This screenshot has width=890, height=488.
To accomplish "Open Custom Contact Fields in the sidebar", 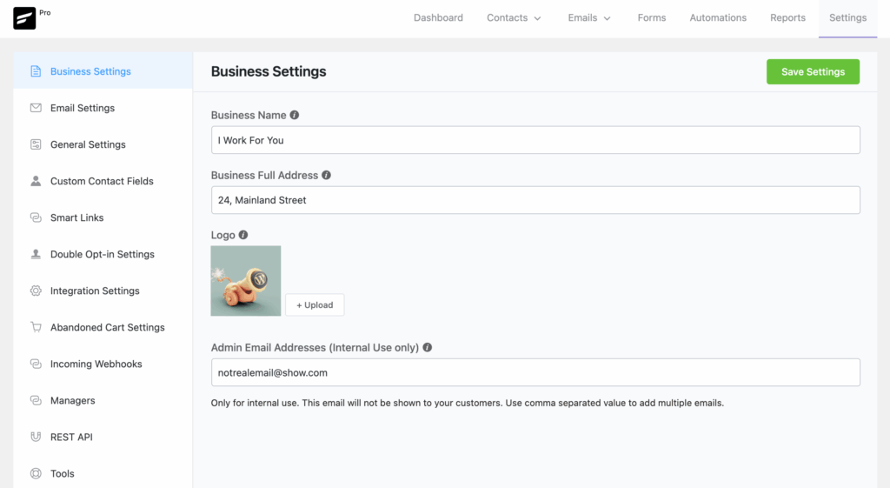I will pos(103,181).
